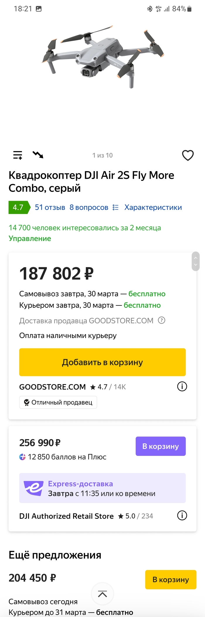Viewport: 205px width, 617px height.
Task: Add product to comparison list icon
Action: click(x=18, y=155)
